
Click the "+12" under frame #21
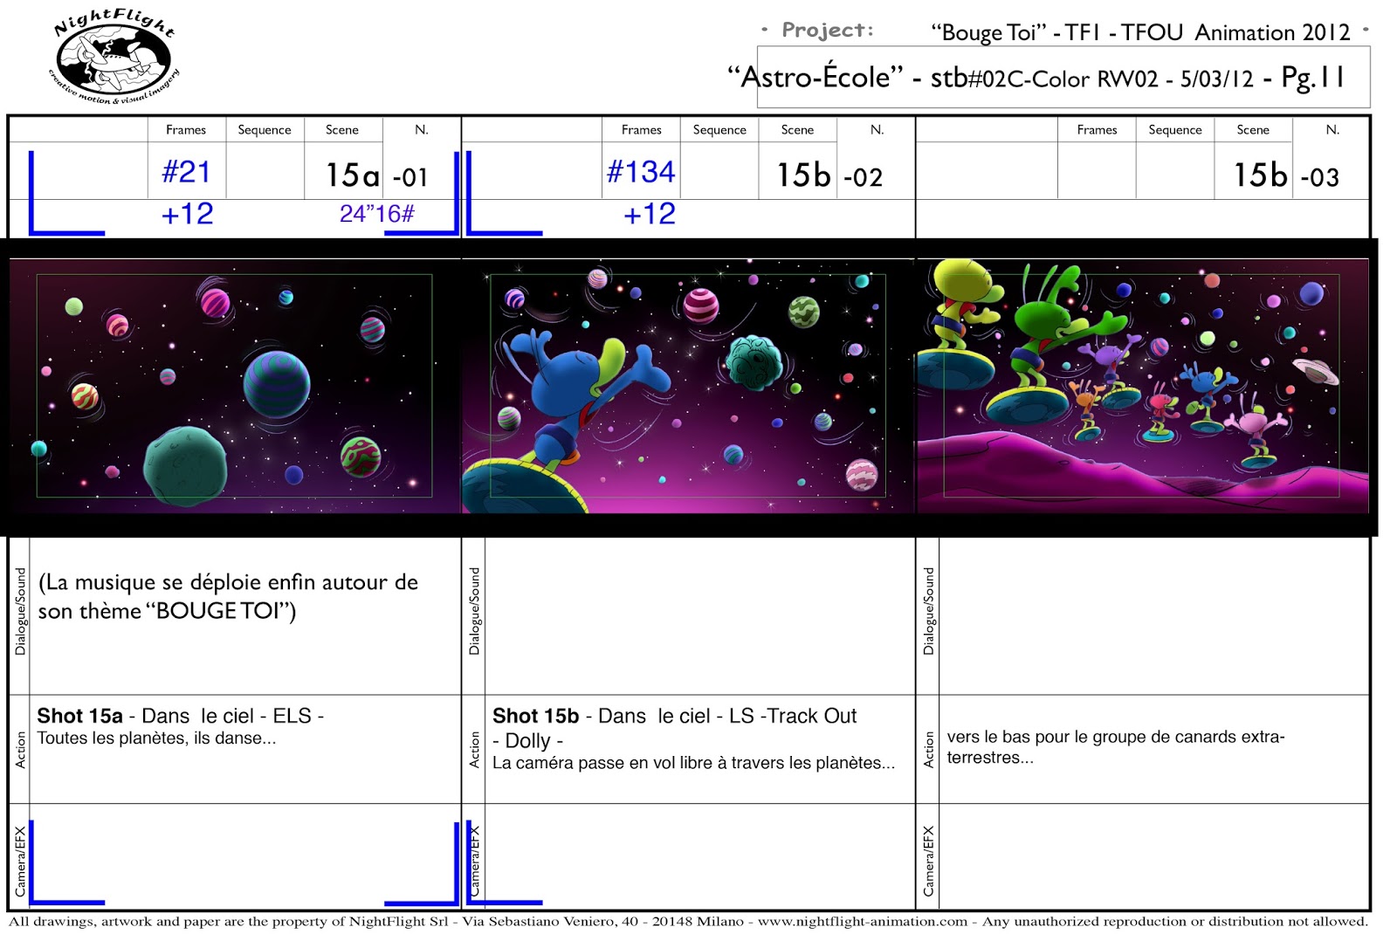(x=187, y=214)
